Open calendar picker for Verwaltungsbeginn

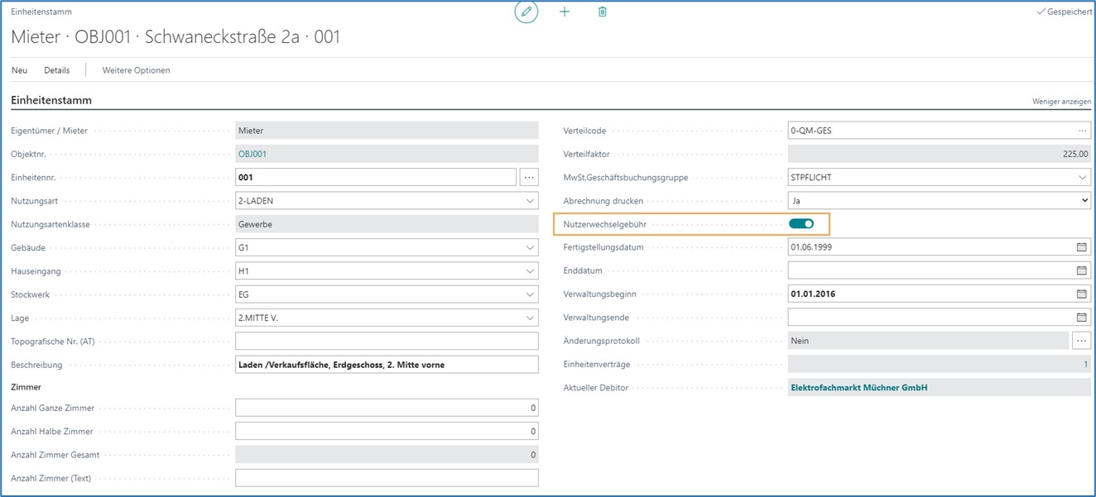(x=1081, y=294)
